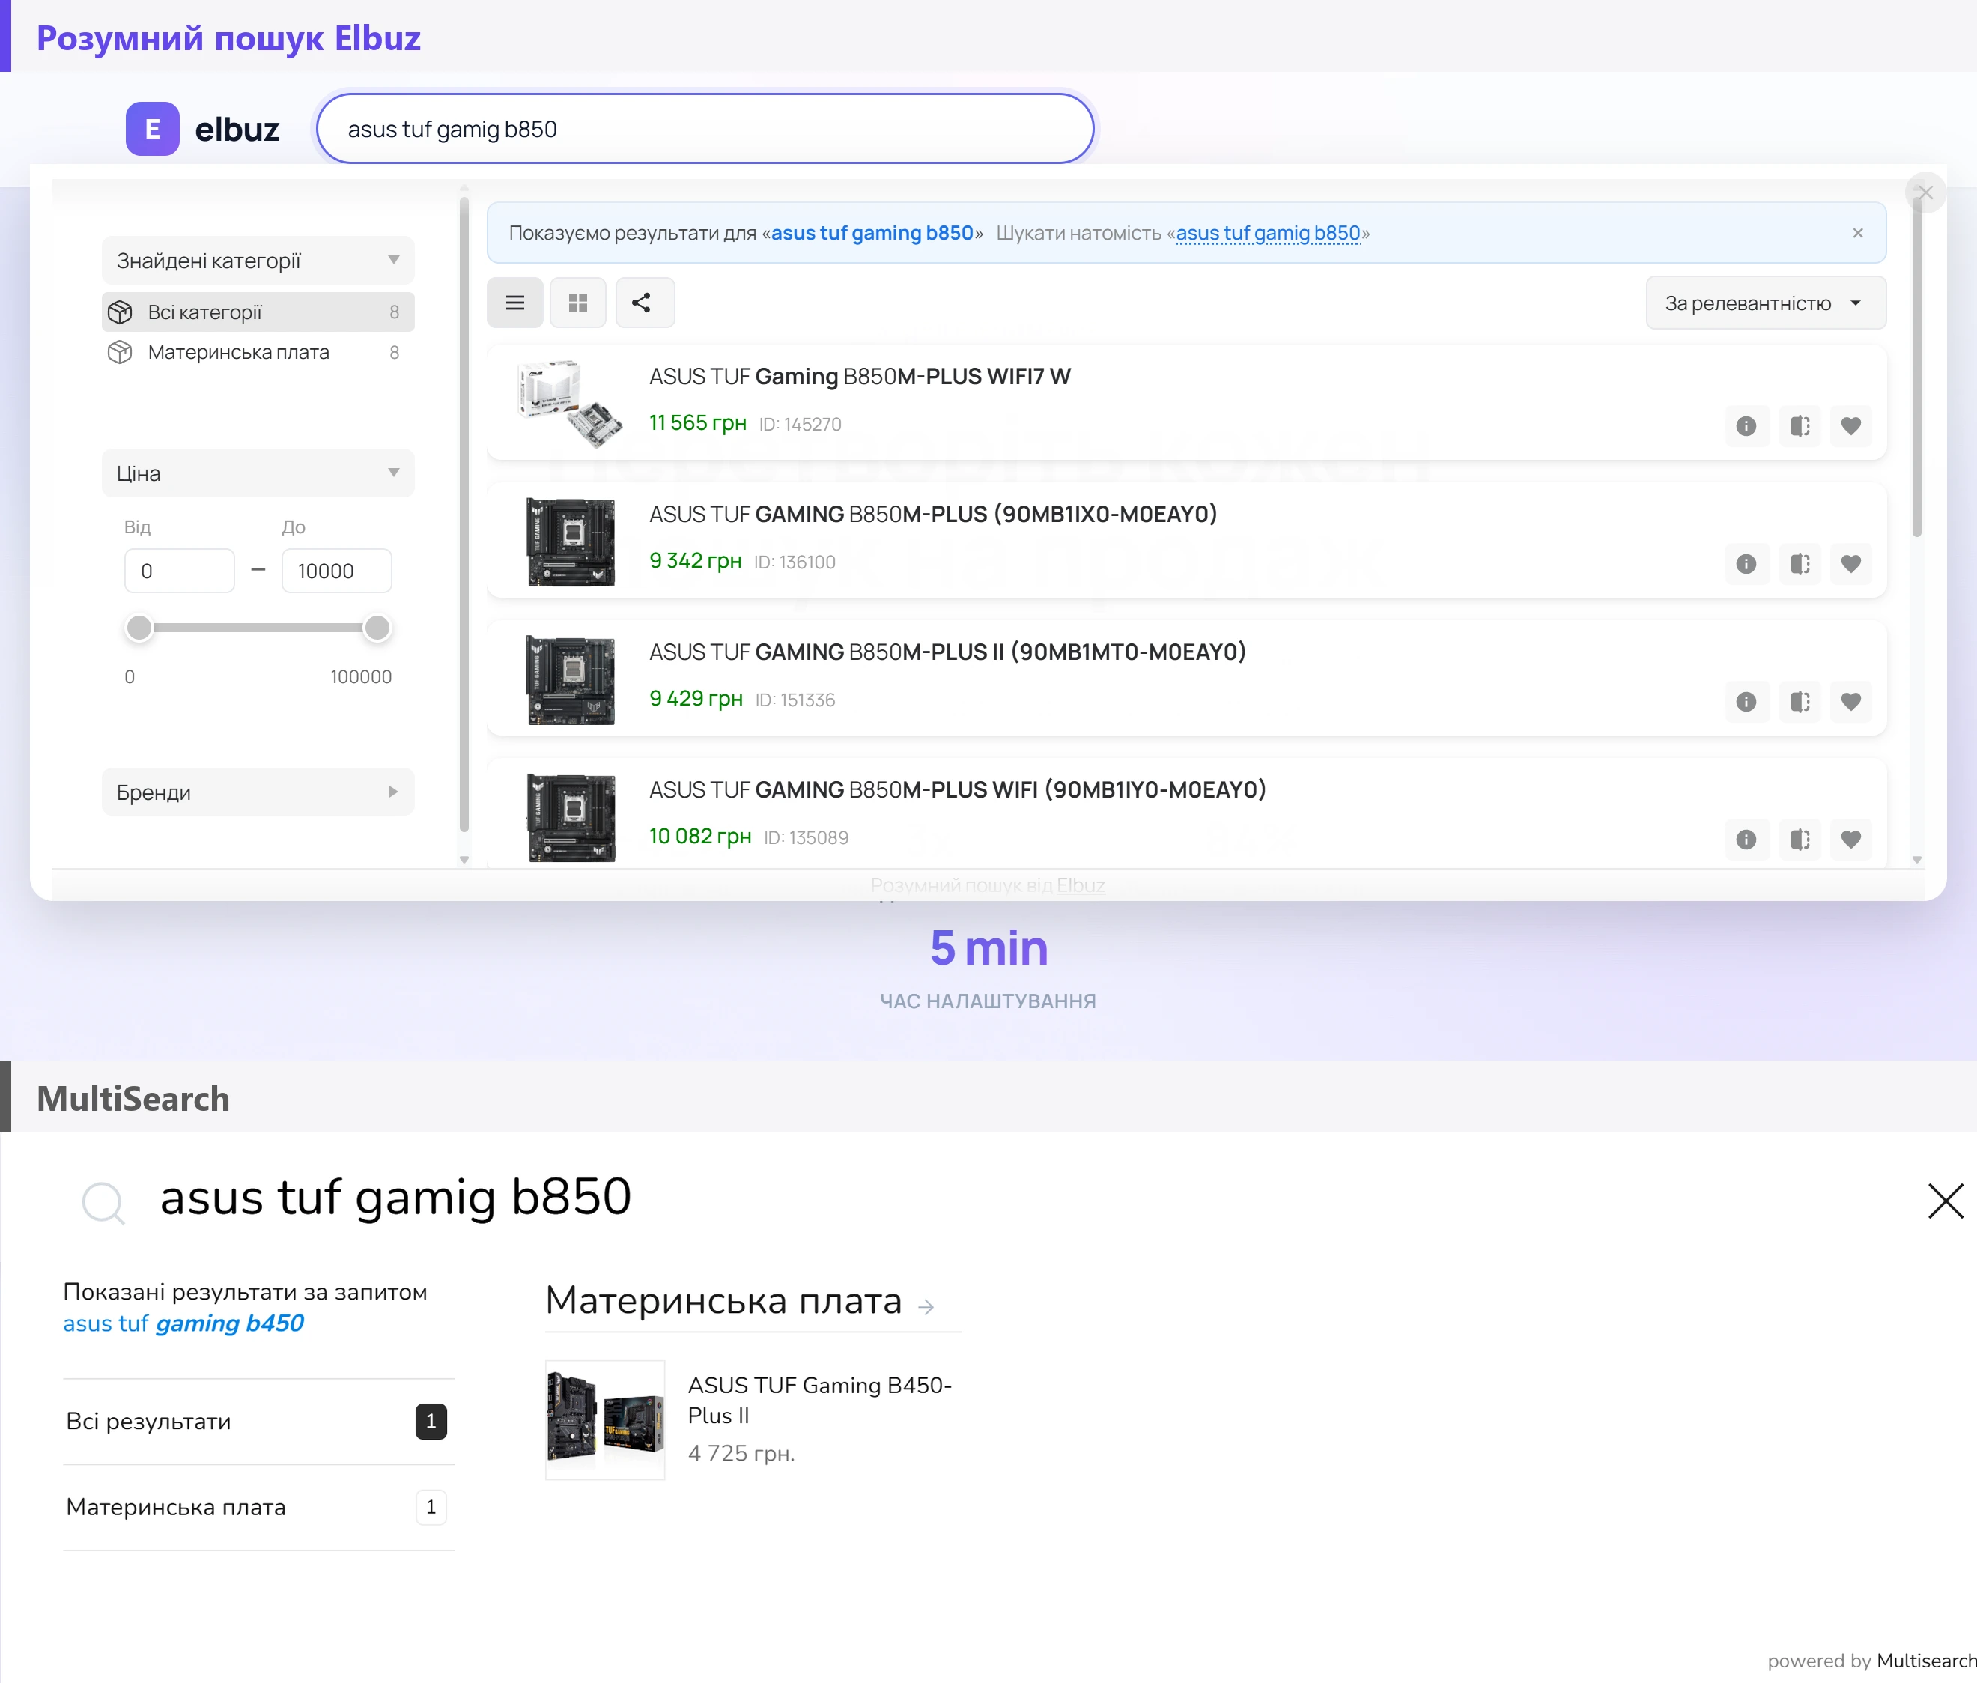Compare product ID 136100
The height and width of the screenshot is (1683, 1977).
tap(1800, 564)
